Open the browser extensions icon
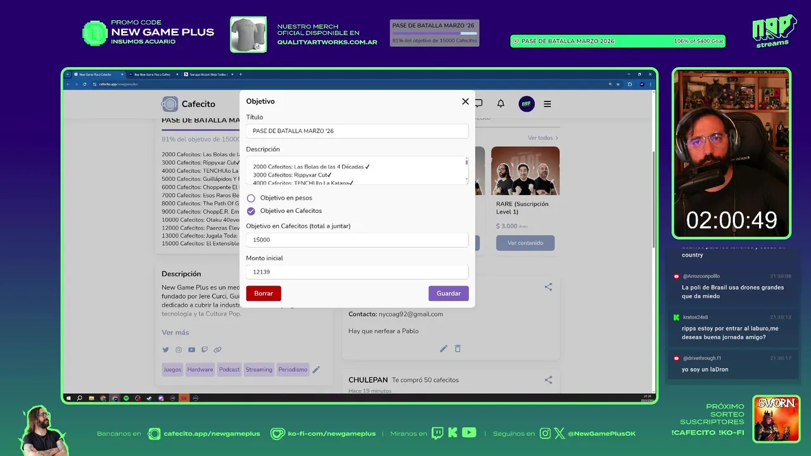This screenshot has height=456, width=811. 630,84
